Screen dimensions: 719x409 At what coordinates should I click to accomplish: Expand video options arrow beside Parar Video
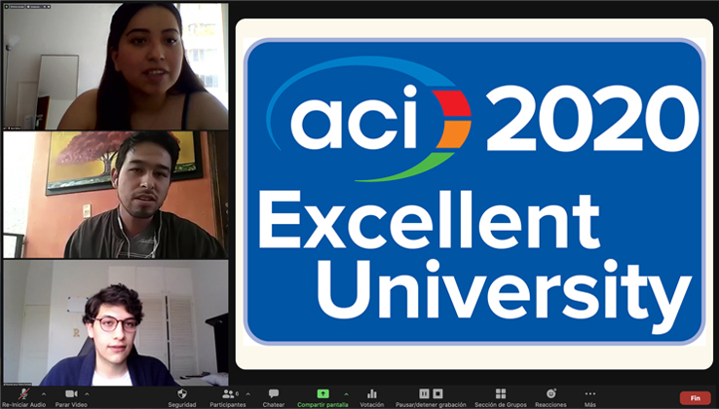[87, 393]
